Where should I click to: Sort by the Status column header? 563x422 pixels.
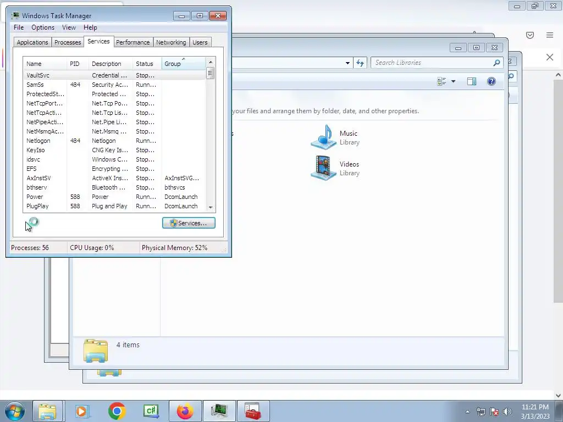pos(147,64)
